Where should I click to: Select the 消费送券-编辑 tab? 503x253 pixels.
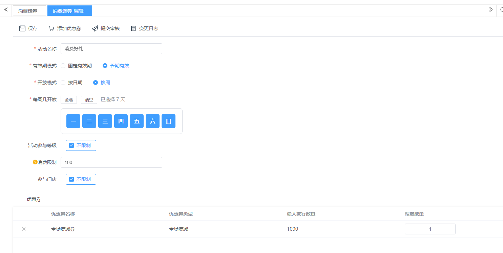pyautogui.click(x=69, y=11)
